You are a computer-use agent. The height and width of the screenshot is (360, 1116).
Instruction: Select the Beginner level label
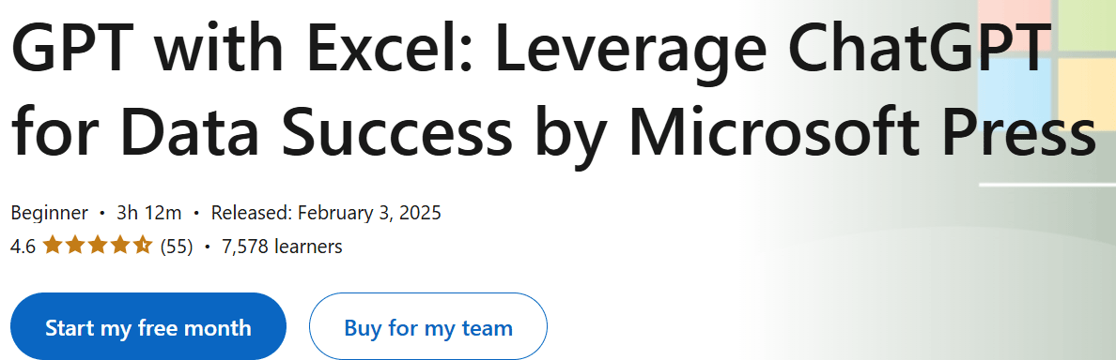click(49, 212)
